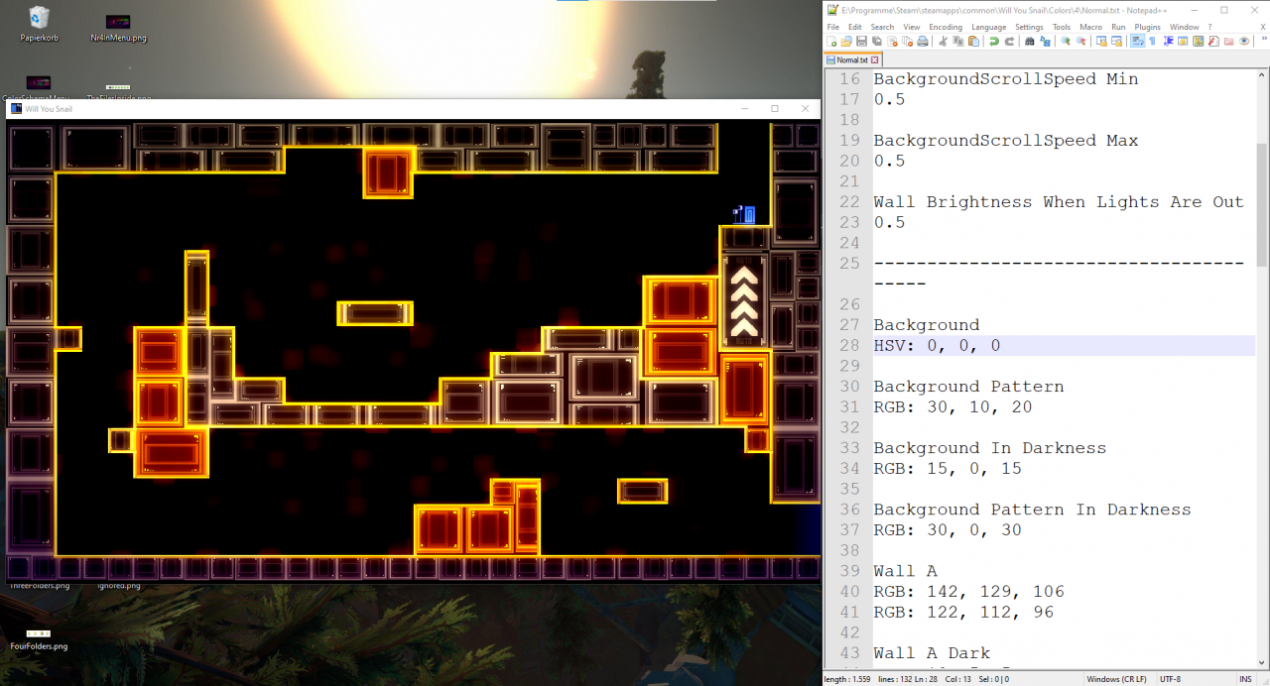Open the Language menu
This screenshot has height=686, width=1270.
988,27
